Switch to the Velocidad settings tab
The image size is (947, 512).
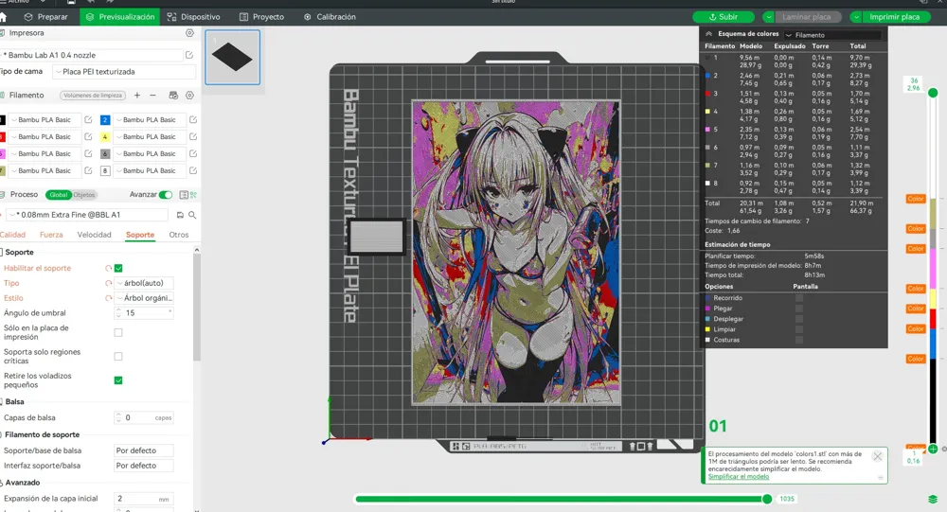tap(94, 235)
